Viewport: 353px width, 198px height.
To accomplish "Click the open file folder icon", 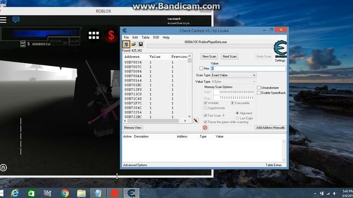I will (x=133, y=44).
